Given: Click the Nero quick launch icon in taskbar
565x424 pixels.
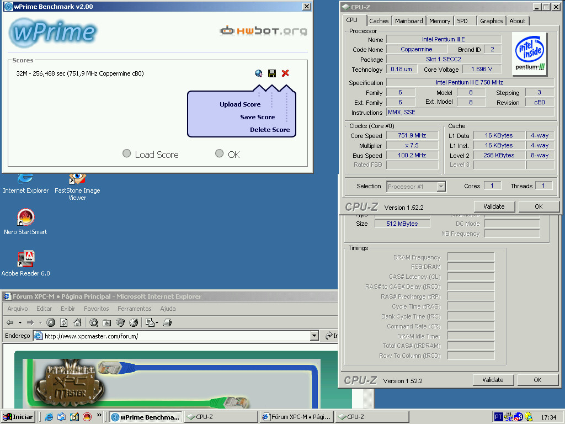Looking at the screenshot, I should point(87,417).
